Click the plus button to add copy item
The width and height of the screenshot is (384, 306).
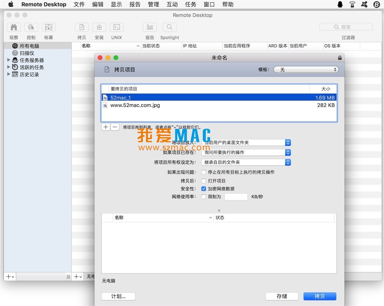pos(106,127)
